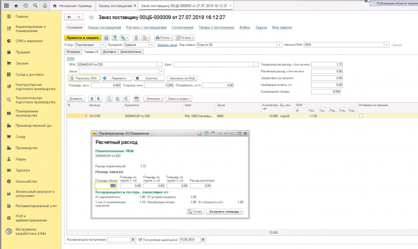The width and height of the screenshot is (418, 249).
Task: Print from Расчетный расход dialog title bar
Action: [x=200, y=133]
